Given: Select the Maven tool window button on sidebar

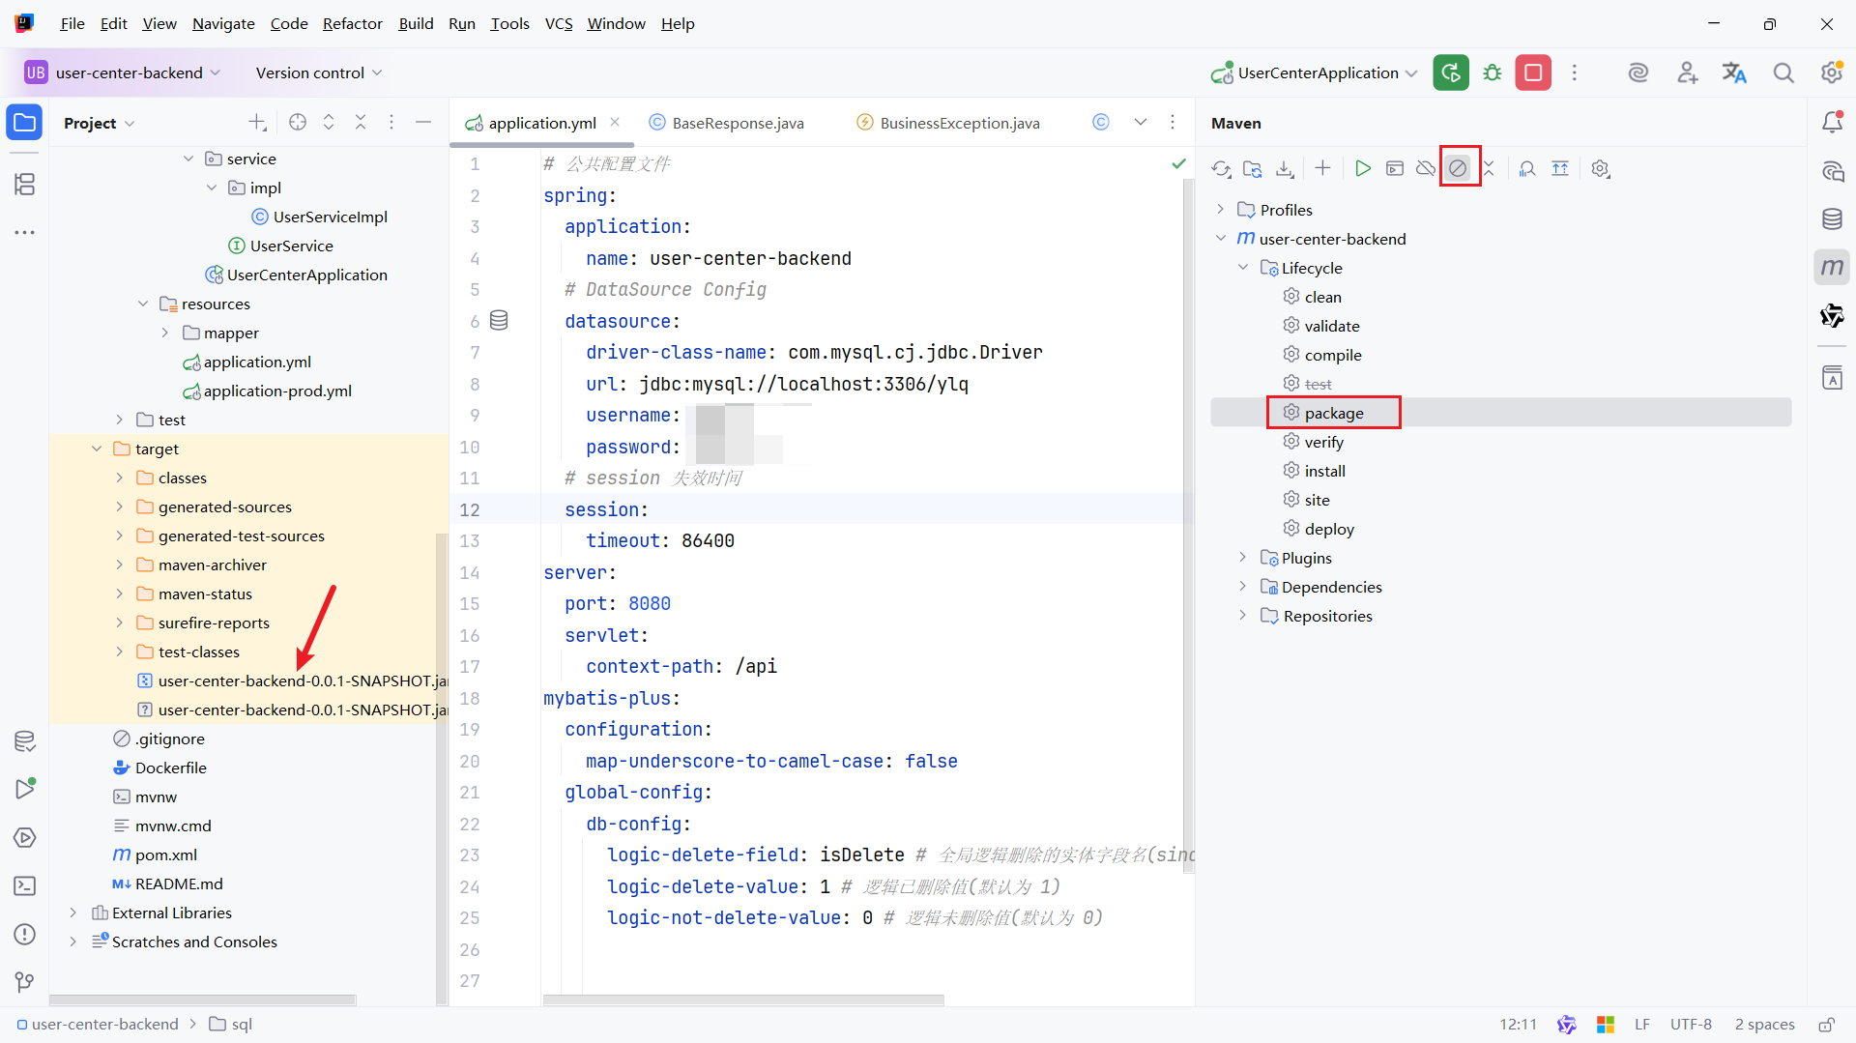Looking at the screenshot, I should [1832, 268].
